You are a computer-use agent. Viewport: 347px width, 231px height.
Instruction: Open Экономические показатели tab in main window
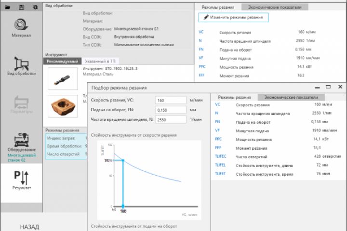pos(275,7)
